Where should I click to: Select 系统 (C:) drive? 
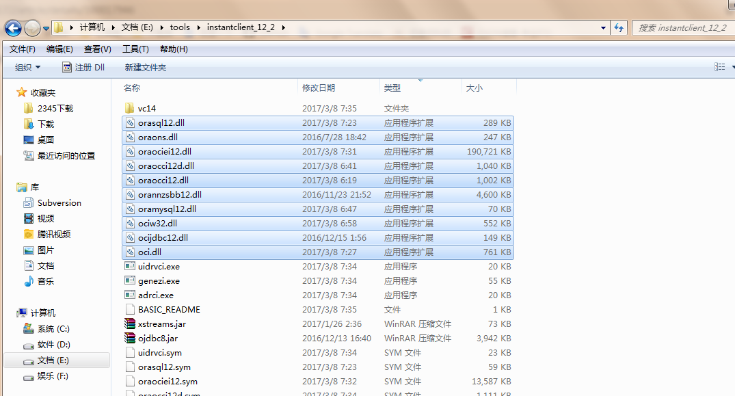click(47, 329)
